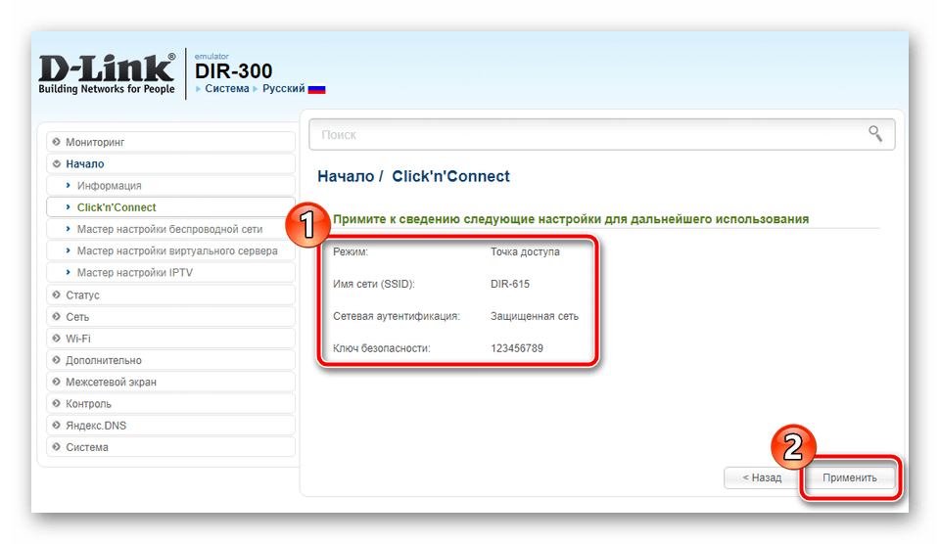Open the Русский language menu

point(284,89)
